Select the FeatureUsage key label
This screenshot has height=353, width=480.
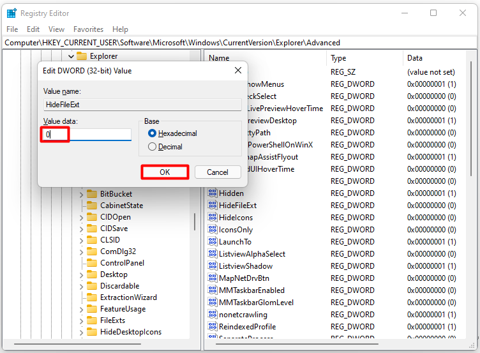[123, 309]
